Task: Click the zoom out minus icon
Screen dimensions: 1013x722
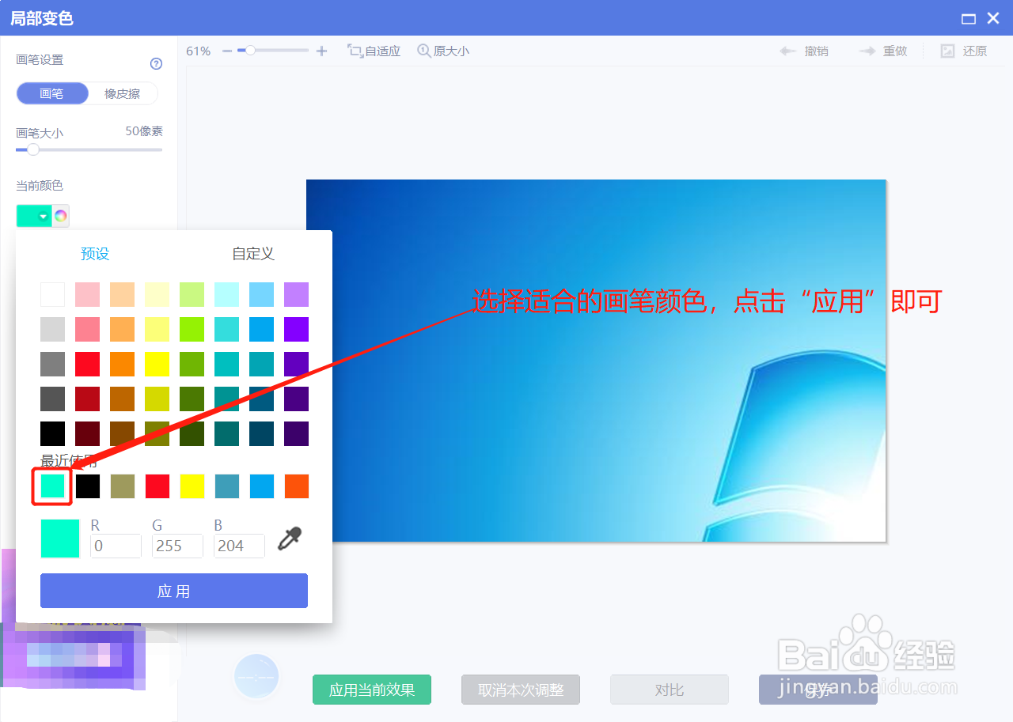Action: pos(227,51)
